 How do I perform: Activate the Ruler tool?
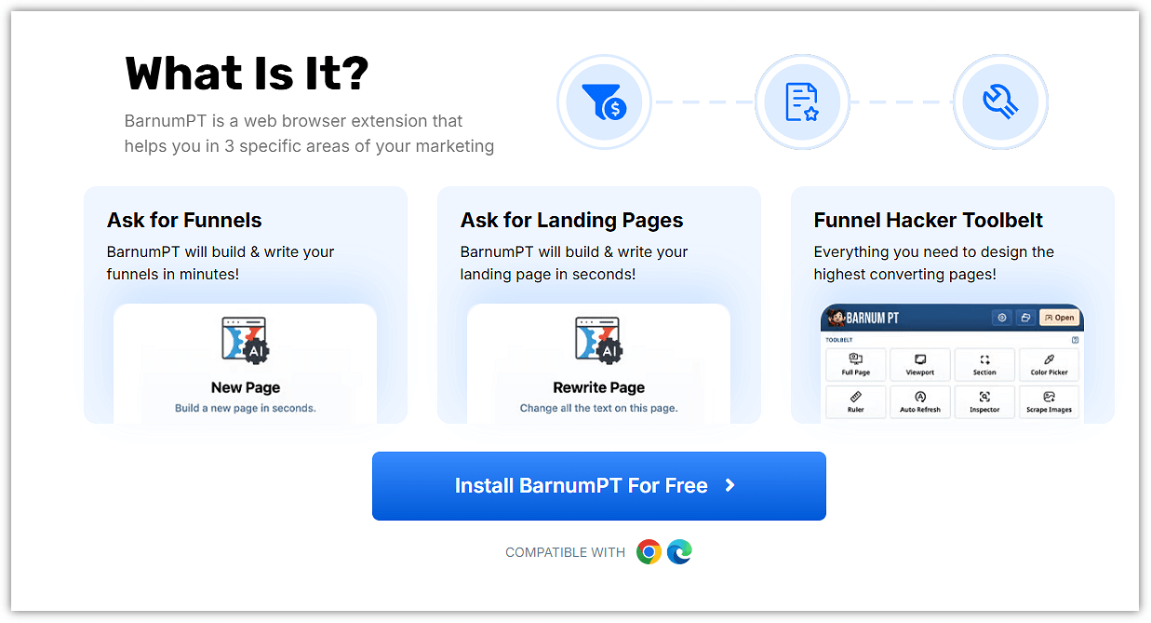855,401
